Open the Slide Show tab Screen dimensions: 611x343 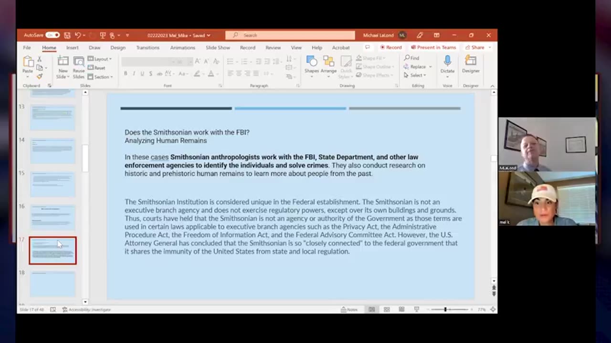(x=218, y=48)
